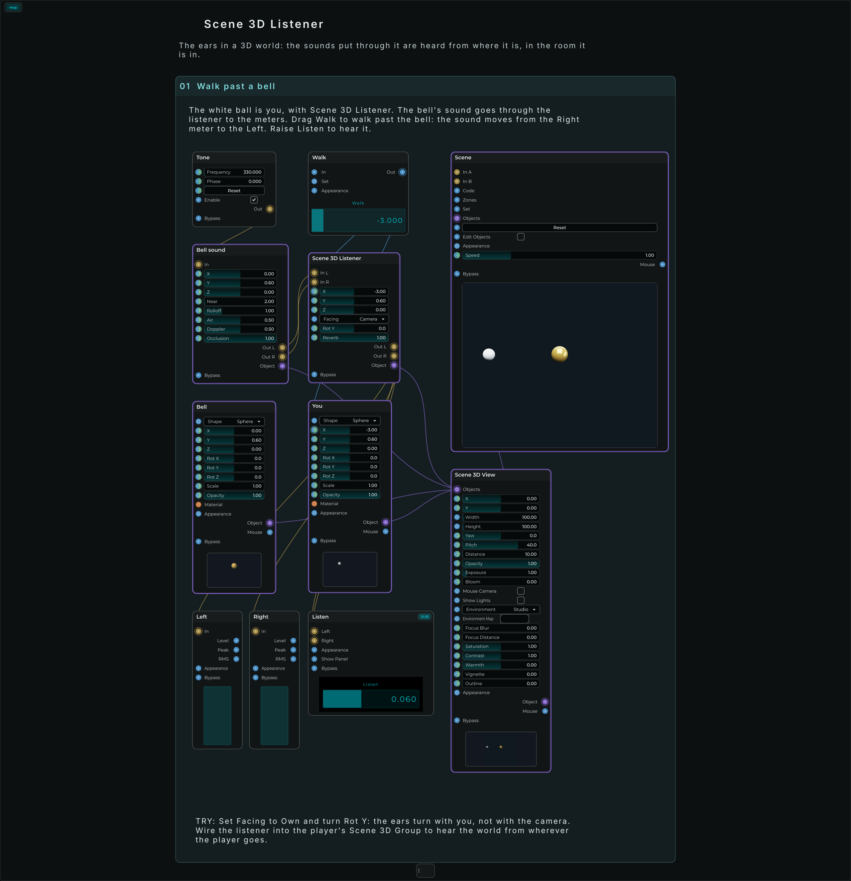
Task: Open Environment Studio dropdown
Action: click(501, 610)
